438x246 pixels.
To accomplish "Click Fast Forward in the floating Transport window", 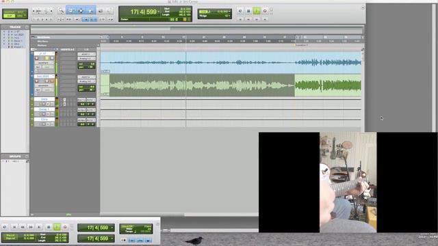I will coord(31,227).
